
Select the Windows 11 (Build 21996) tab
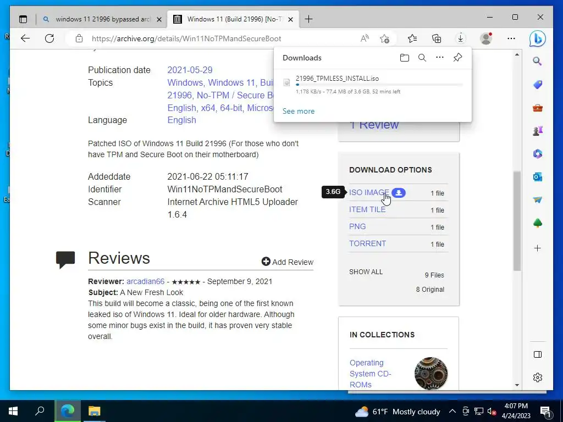tap(233, 19)
